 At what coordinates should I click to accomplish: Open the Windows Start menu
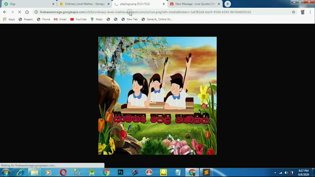[x=6, y=172]
